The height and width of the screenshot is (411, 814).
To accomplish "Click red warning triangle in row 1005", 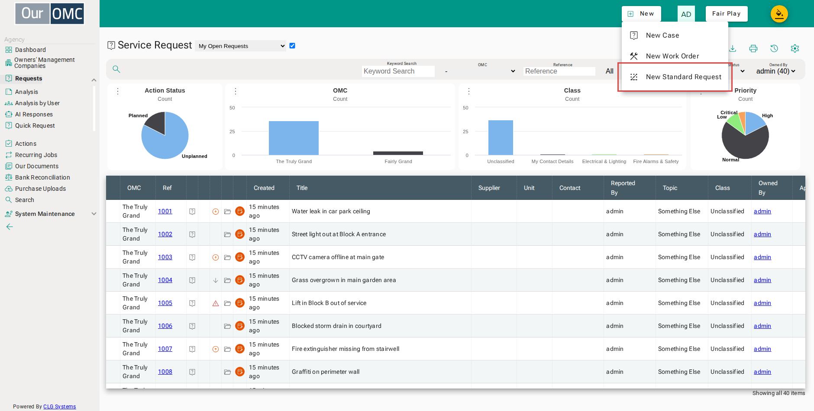I will coord(216,303).
